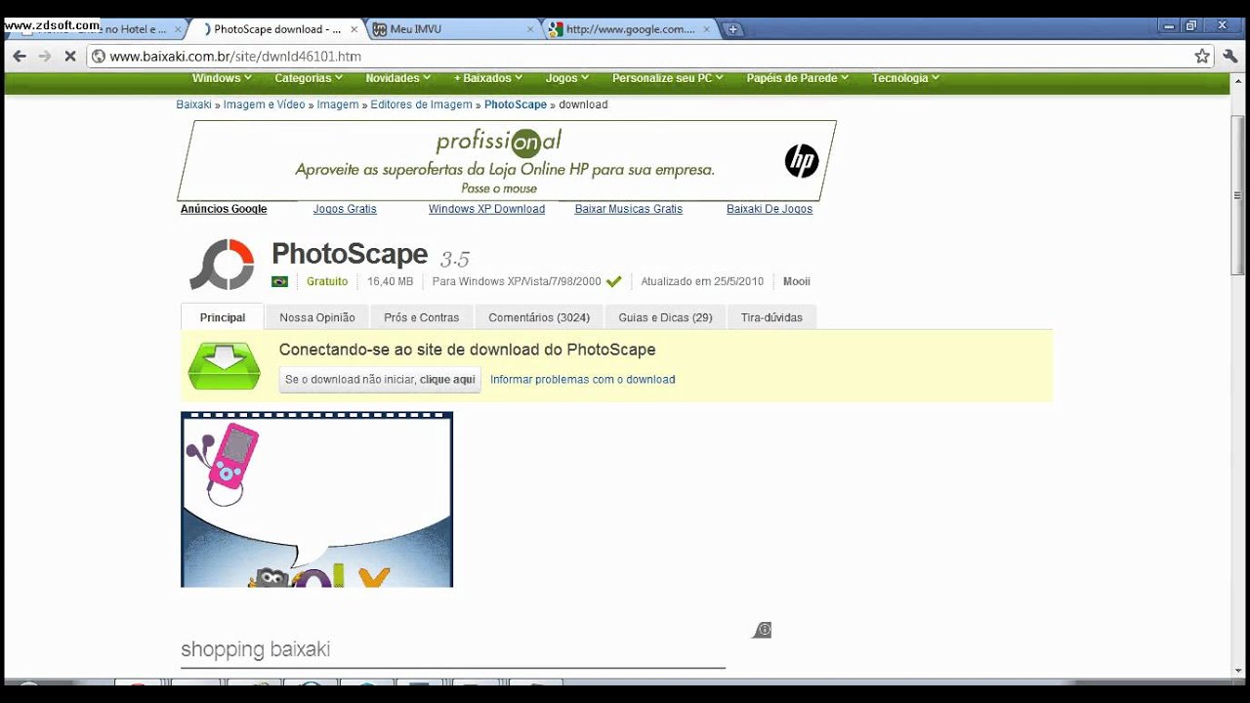Switch to the Nossa Opinião tab
This screenshot has width=1250, height=703.
[317, 317]
